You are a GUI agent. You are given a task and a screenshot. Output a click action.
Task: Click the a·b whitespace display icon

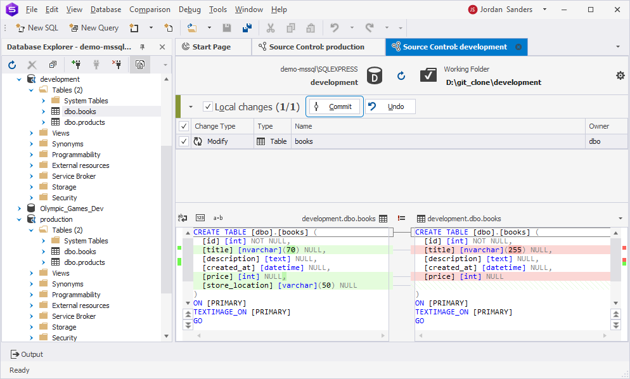tap(218, 218)
